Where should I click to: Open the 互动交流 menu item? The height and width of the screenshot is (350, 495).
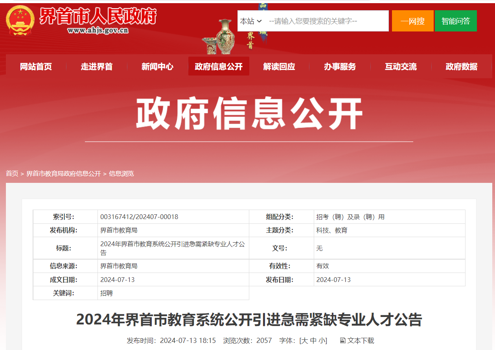[401, 66]
